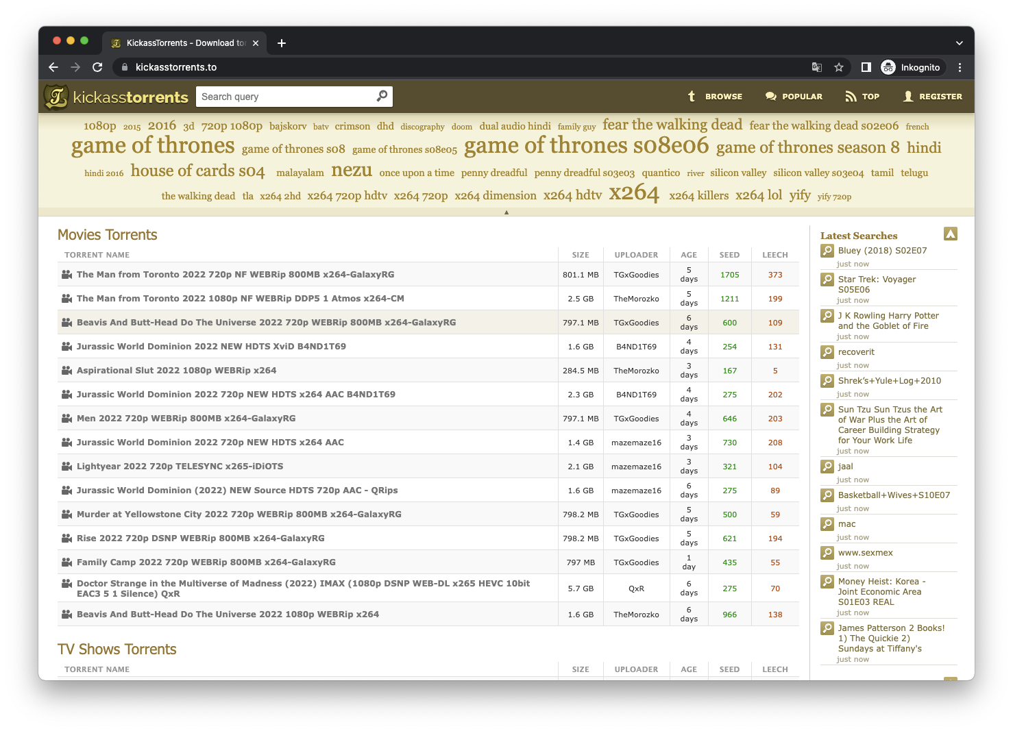Close the KickassTorrents browser tab
1013x731 pixels.
click(256, 43)
